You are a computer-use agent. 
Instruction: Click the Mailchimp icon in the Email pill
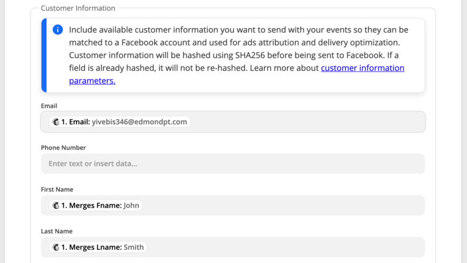coord(55,122)
